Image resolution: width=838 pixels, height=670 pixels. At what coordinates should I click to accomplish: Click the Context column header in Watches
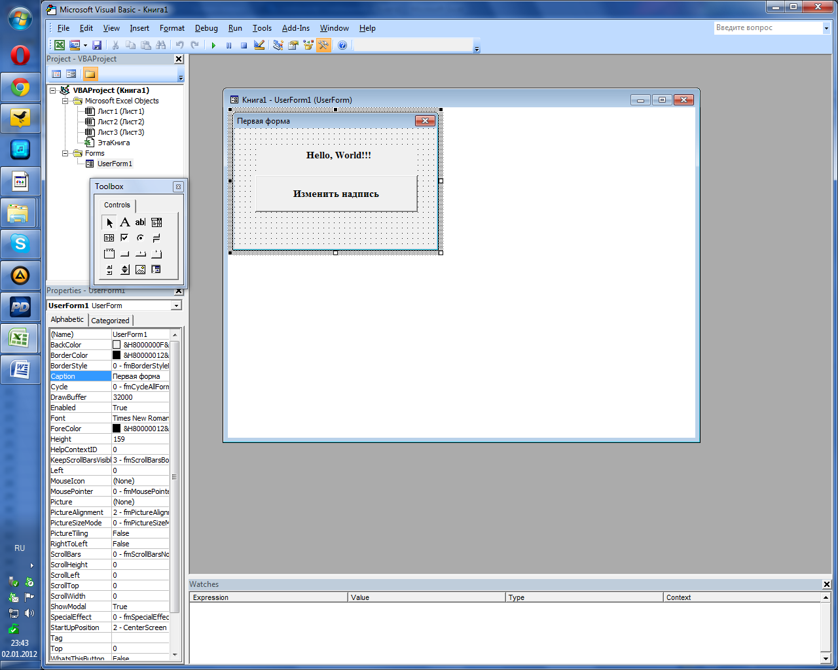[742, 597]
